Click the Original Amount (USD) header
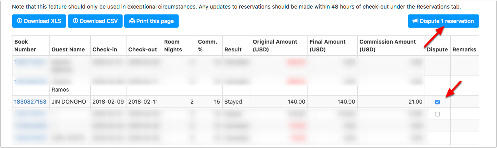 tap(275, 46)
